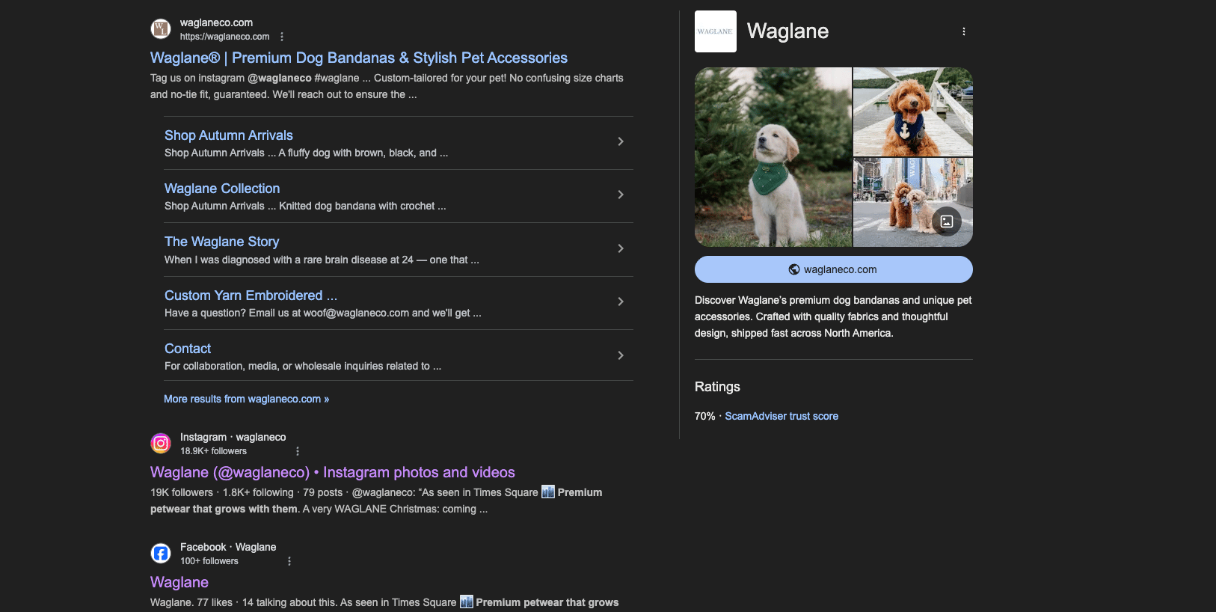The image size is (1216, 612).
Task: Open the Waglane Collection sitelink
Action: 222,189
